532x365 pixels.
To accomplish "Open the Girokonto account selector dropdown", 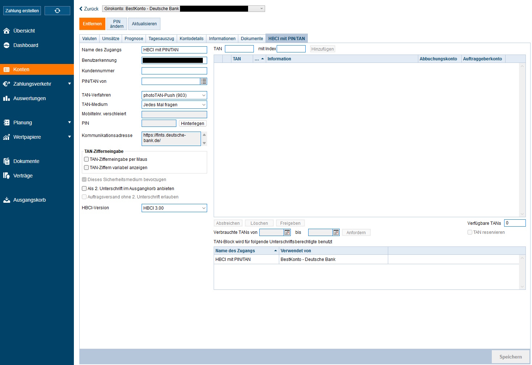I will click(261, 9).
